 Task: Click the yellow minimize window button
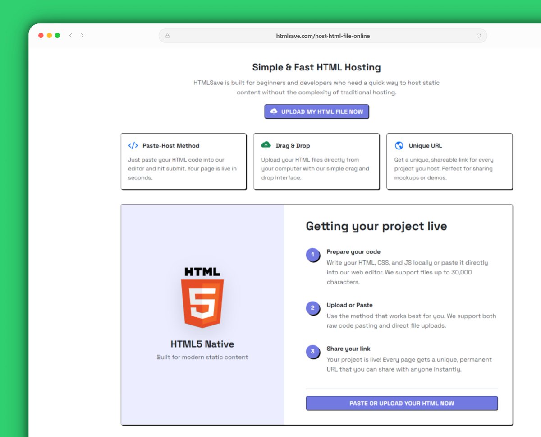(x=49, y=35)
